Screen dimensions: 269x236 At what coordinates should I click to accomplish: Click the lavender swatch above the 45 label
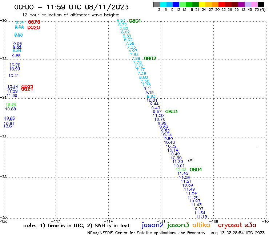(248, 4)
